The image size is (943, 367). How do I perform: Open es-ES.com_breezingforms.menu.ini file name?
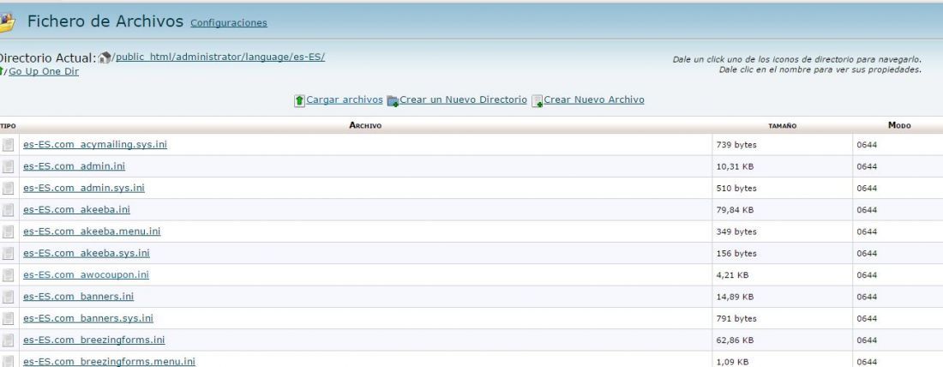click(110, 361)
